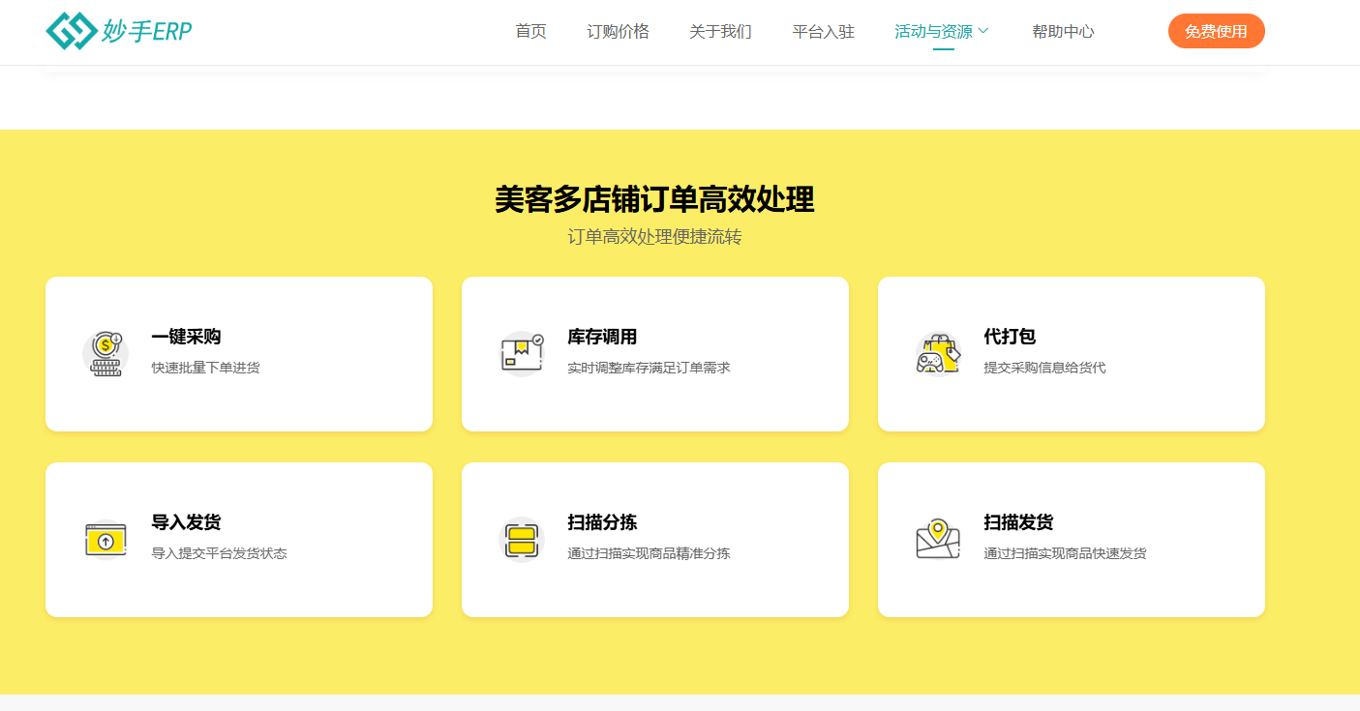
Task: Select the 订购价格 navigation tab
Action: (617, 30)
